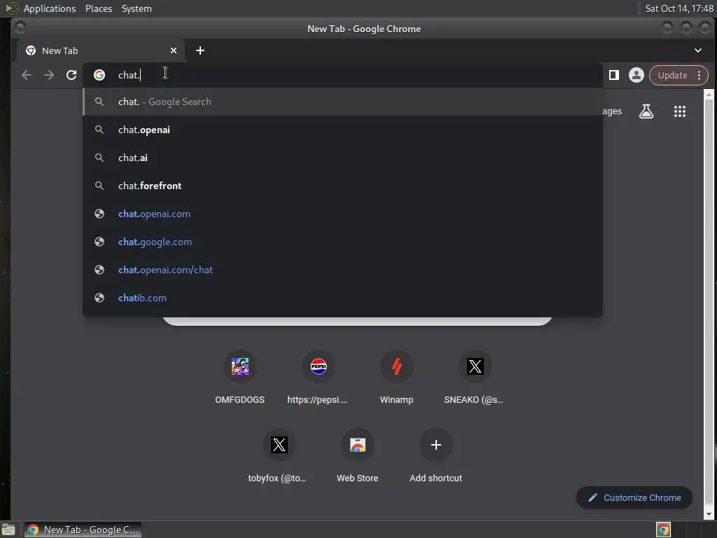Click globe icon beside chat.openai.com/chat
Image resolution: width=717 pixels, height=538 pixels.
[x=99, y=270]
